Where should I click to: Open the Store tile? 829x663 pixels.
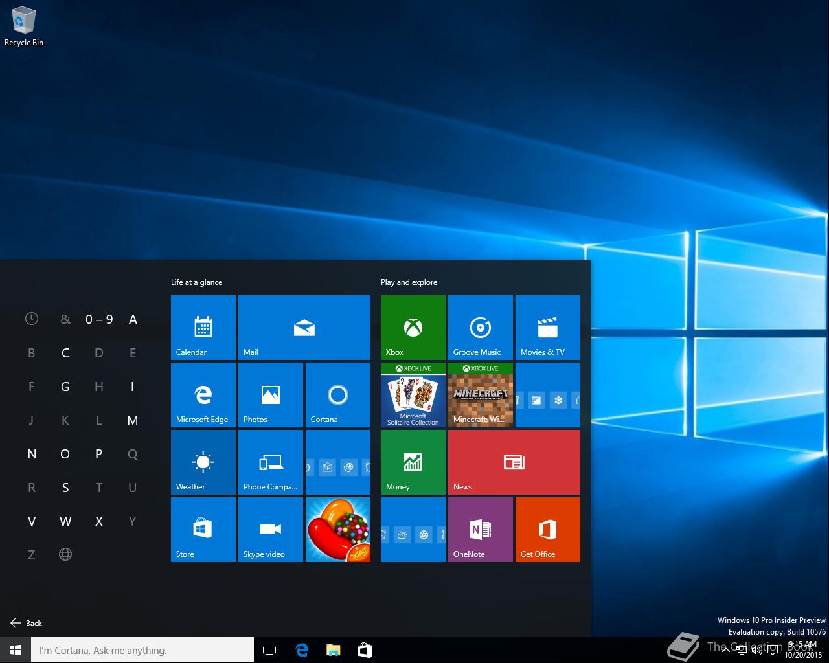point(203,530)
